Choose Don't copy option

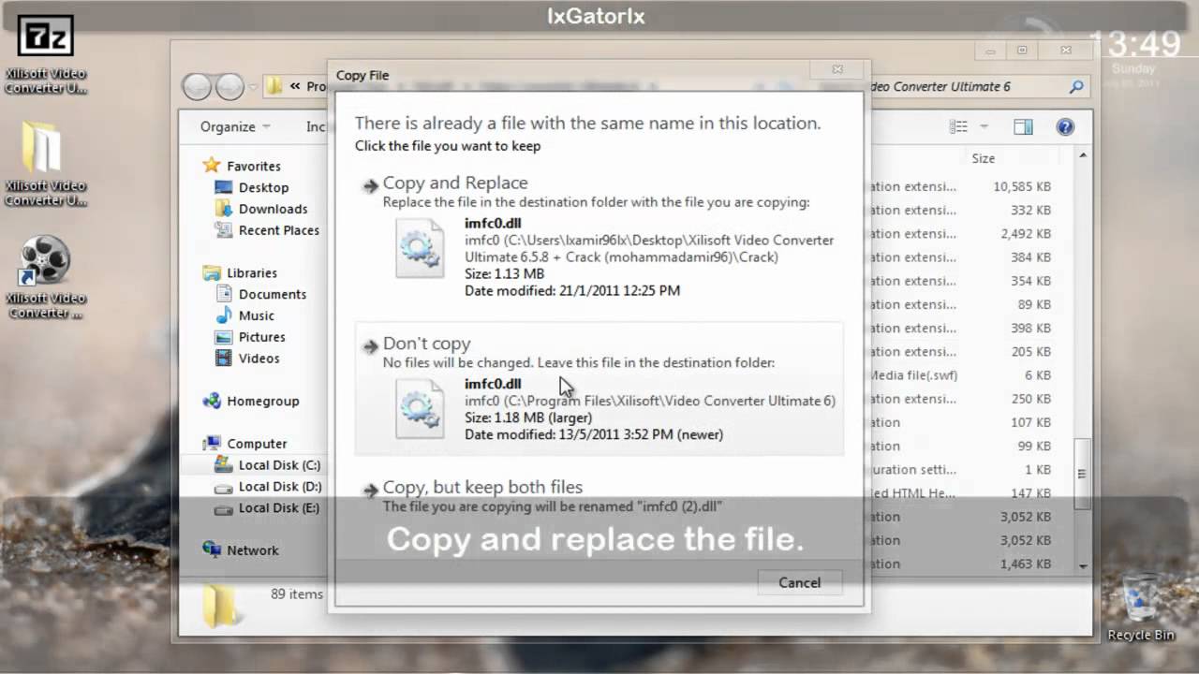point(599,388)
